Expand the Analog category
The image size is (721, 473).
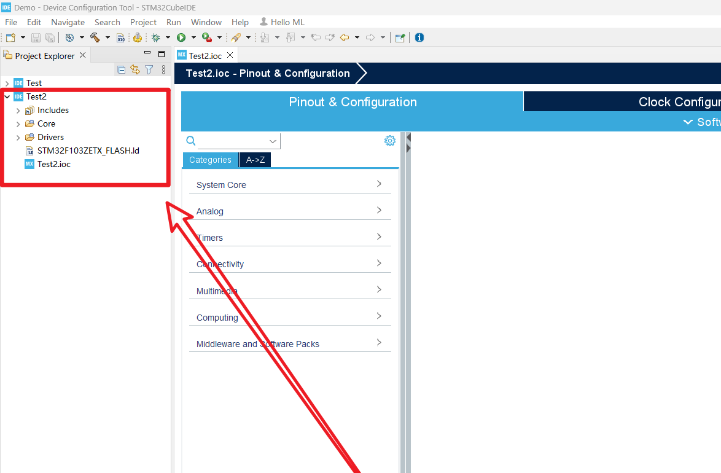pos(290,211)
